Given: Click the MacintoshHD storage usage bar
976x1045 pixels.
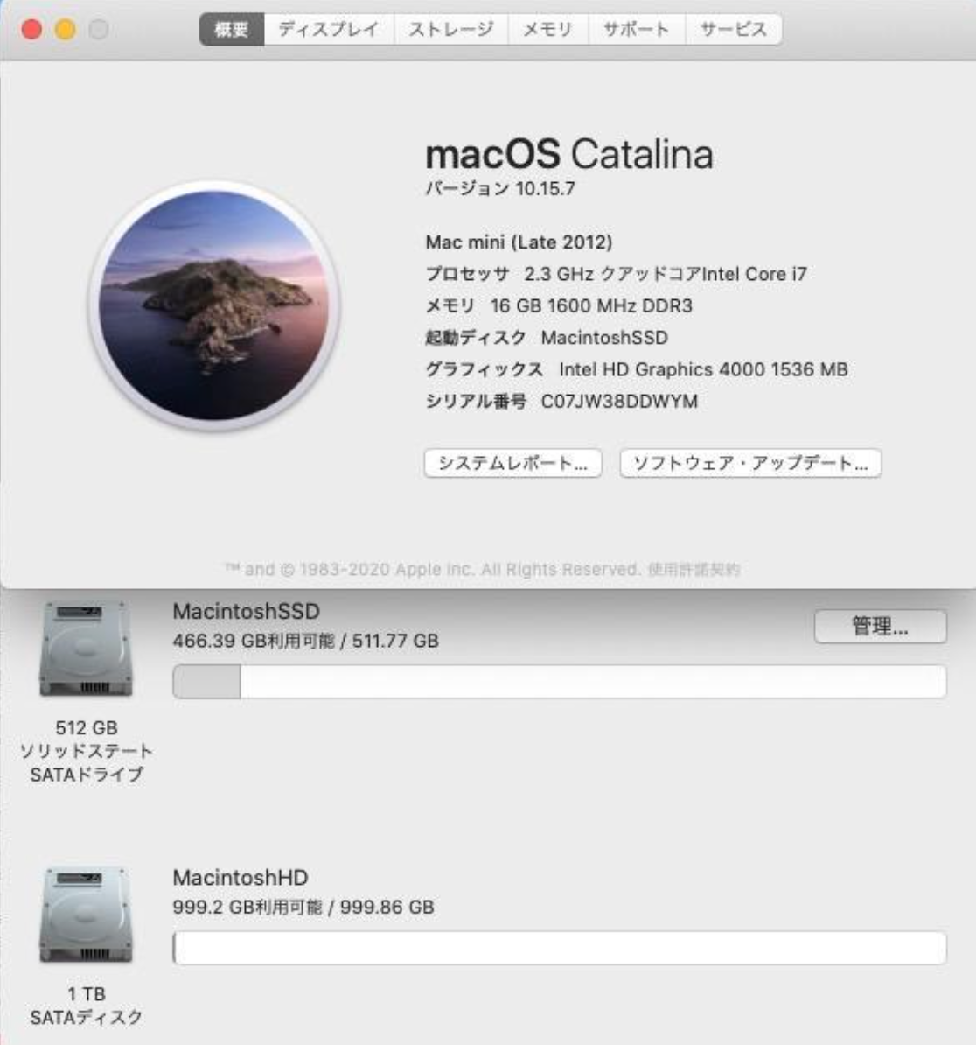Looking at the screenshot, I should click(x=559, y=948).
